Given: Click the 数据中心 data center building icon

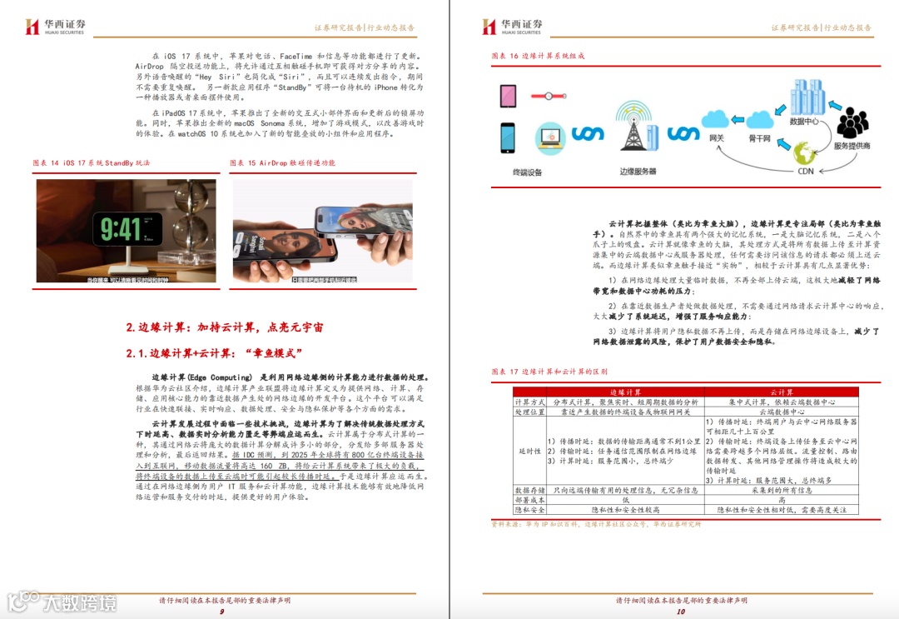Looking at the screenshot, I should [x=807, y=97].
